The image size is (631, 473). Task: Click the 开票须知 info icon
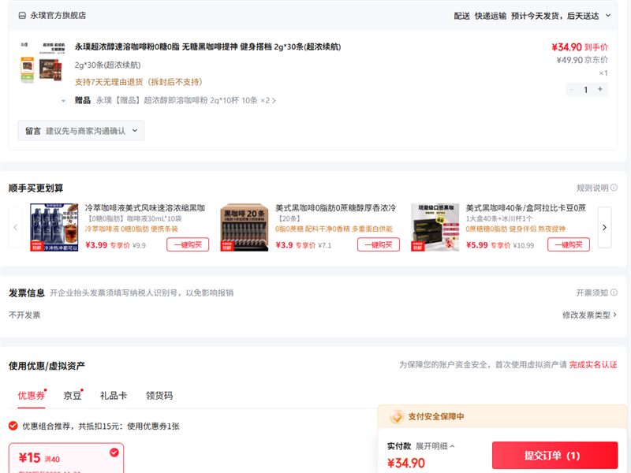tap(614, 292)
